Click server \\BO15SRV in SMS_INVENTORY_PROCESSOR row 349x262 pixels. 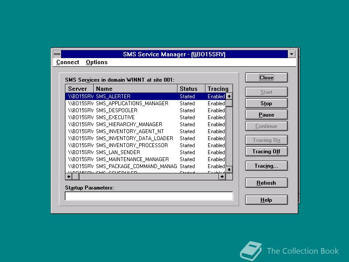(x=81, y=145)
